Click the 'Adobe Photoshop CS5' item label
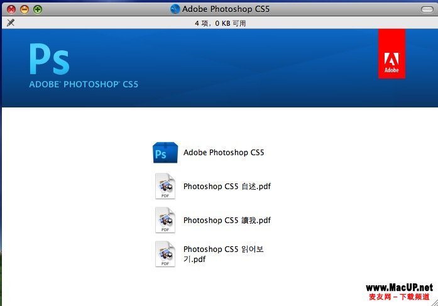This screenshot has width=438, height=306. [x=224, y=153]
